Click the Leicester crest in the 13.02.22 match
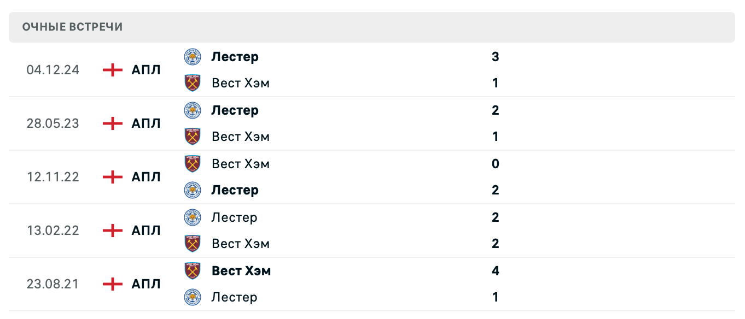The image size is (745, 319). pos(193,217)
